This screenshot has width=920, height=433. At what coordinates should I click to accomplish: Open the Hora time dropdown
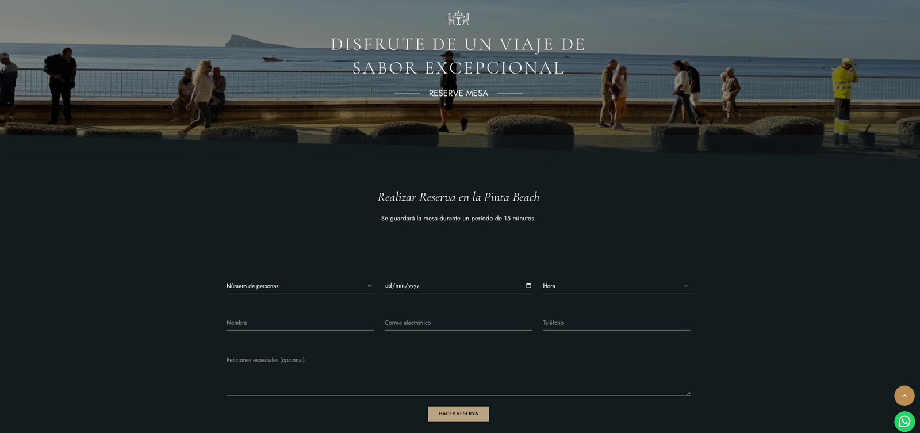tap(616, 286)
